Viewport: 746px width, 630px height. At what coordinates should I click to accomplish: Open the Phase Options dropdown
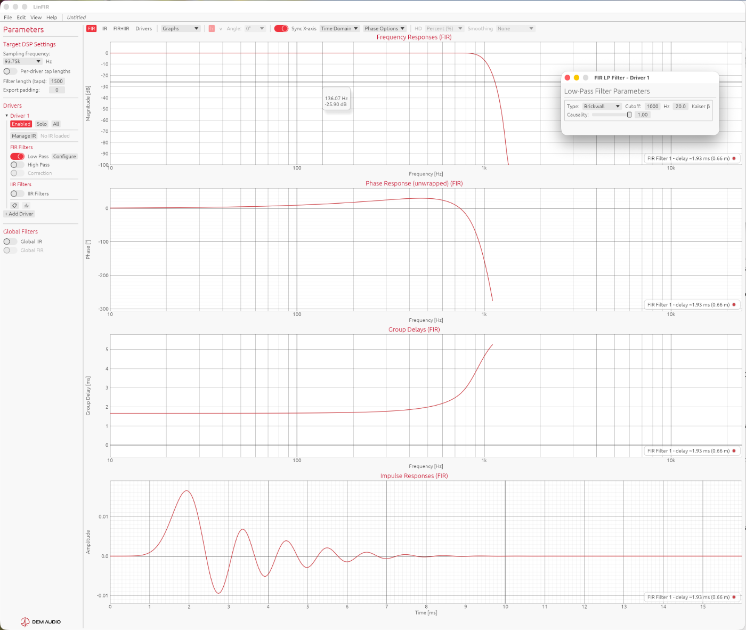(x=385, y=29)
